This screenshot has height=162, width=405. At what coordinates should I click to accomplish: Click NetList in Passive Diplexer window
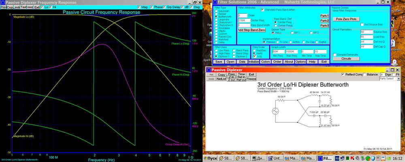pos(222,79)
